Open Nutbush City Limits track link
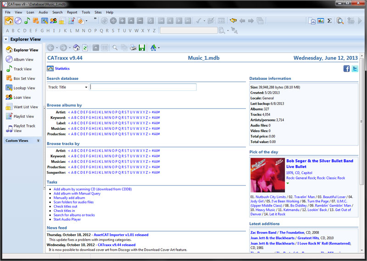The height and width of the screenshot is (261, 367). pyautogui.click(x=271, y=197)
